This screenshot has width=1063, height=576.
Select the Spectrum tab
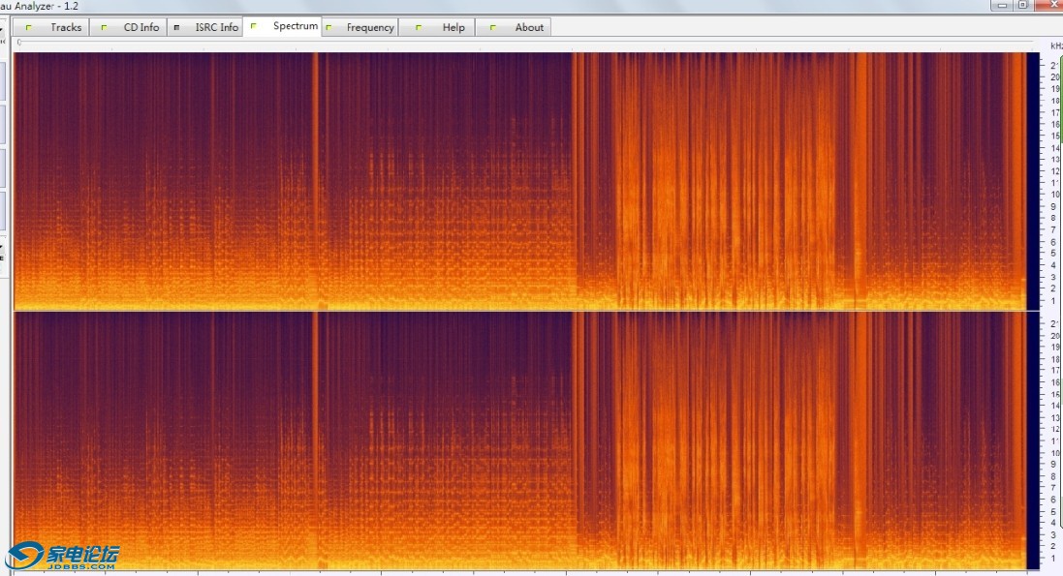[295, 26]
